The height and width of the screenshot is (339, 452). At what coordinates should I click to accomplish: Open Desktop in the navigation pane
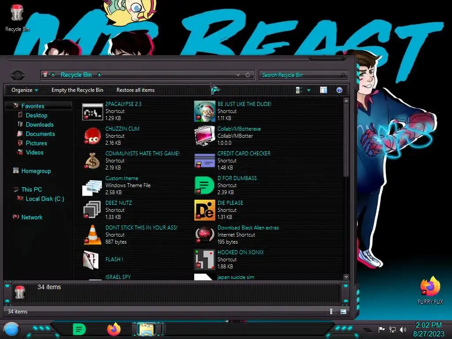click(x=37, y=115)
